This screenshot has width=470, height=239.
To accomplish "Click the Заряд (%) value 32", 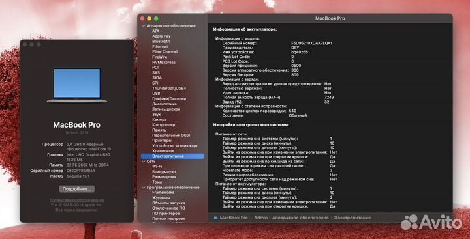I will [327, 102].
